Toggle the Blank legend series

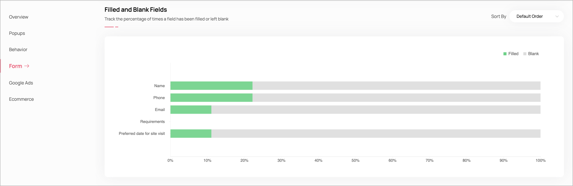coord(533,54)
